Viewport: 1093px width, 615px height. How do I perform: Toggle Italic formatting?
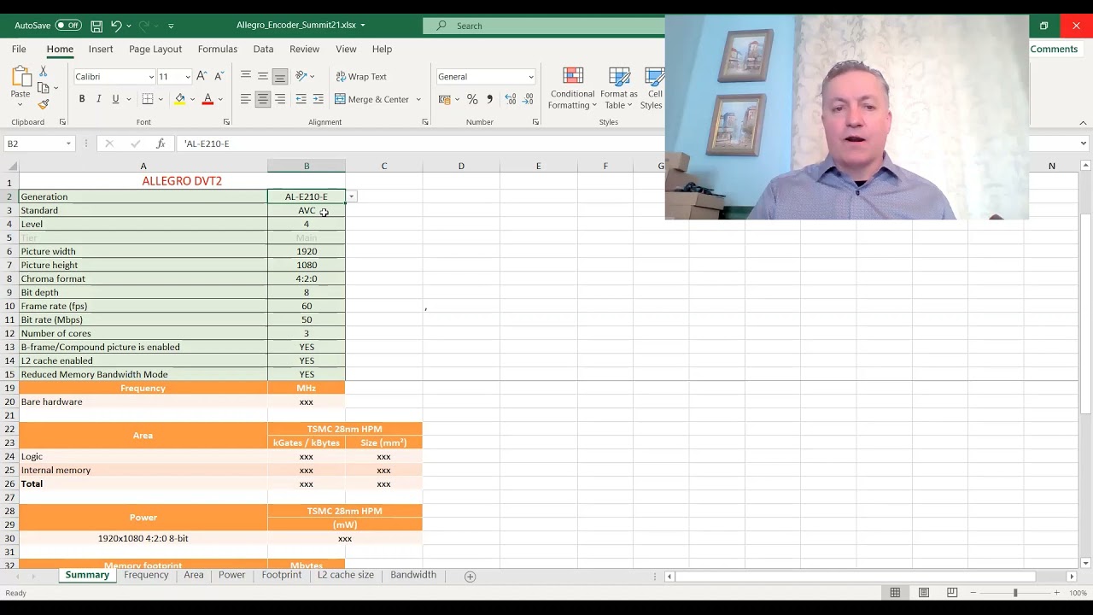[x=99, y=99]
